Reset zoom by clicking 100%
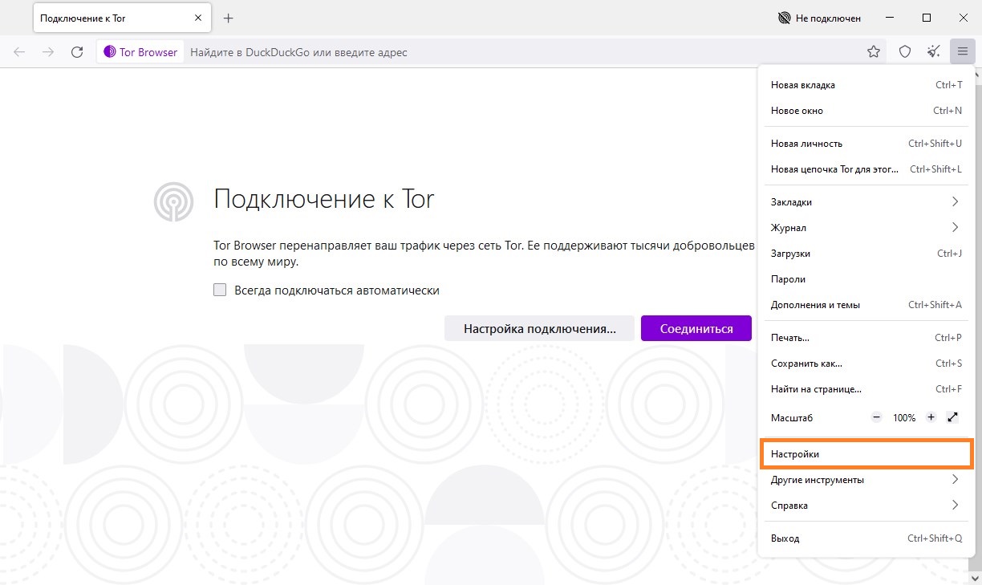 (904, 417)
